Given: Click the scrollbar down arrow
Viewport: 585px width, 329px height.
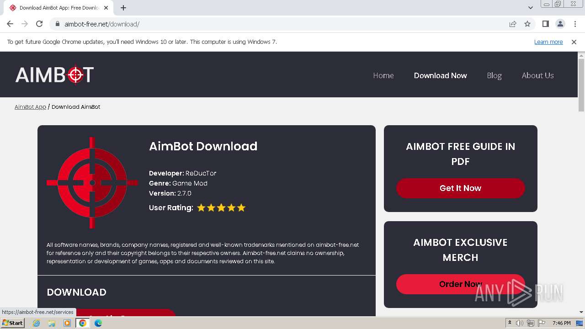Looking at the screenshot, I should coord(581,313).
